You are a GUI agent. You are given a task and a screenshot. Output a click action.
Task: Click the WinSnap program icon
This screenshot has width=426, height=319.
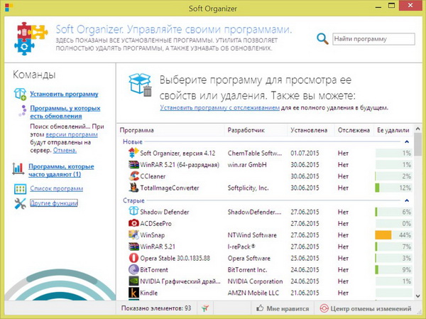click(x=133, y=234)
